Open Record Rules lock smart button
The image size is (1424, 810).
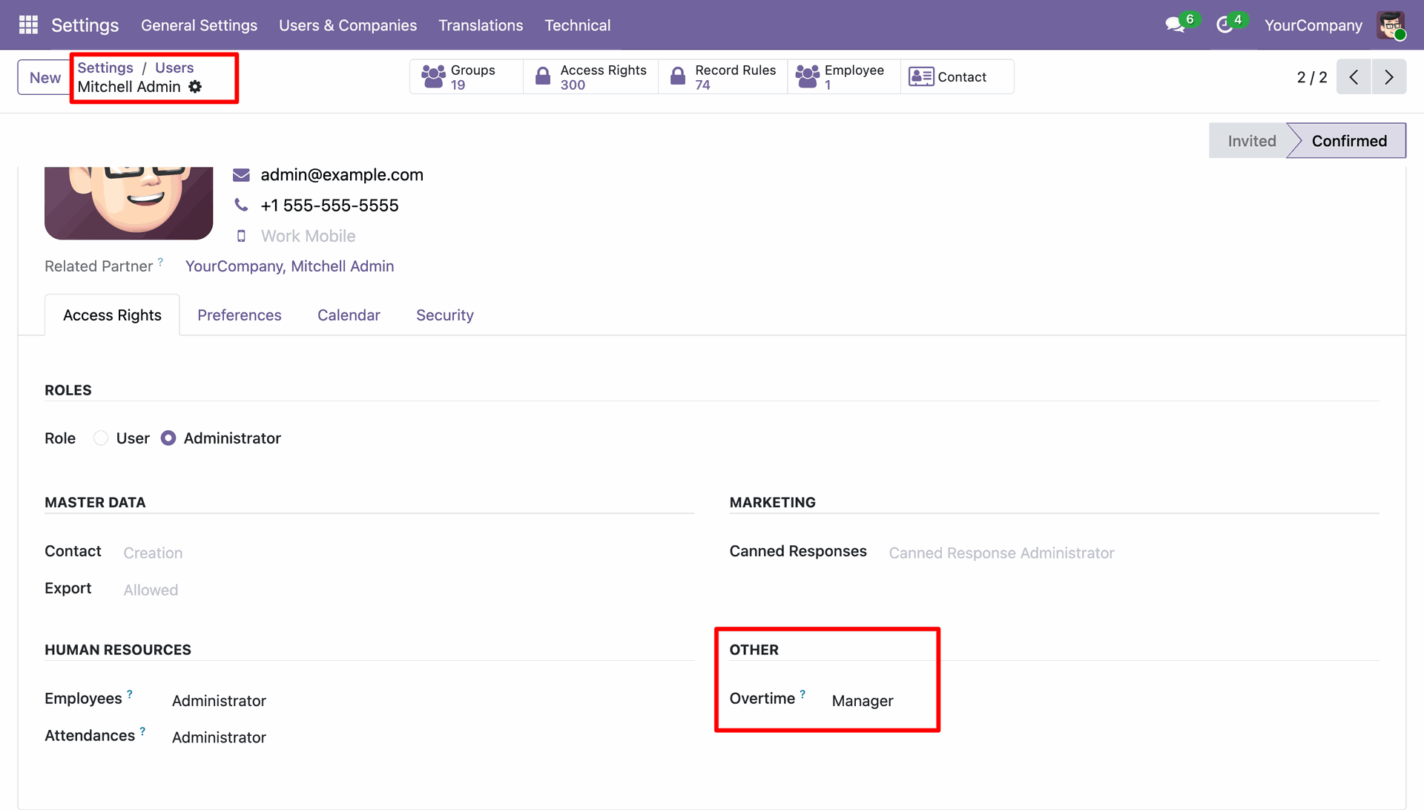[677, 76]
